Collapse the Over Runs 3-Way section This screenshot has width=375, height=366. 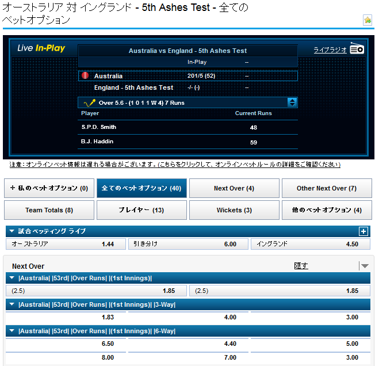[x=12, y=305]
